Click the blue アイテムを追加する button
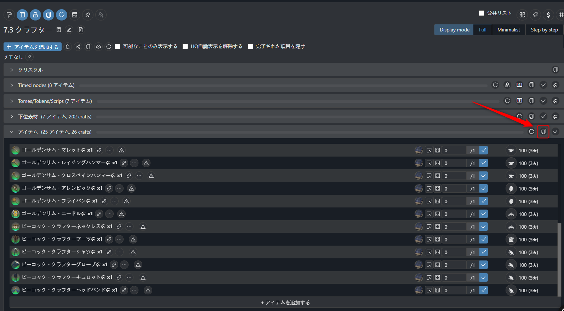Image resolution: width=564 pixels, height=311 pixels. coord(33,47)
